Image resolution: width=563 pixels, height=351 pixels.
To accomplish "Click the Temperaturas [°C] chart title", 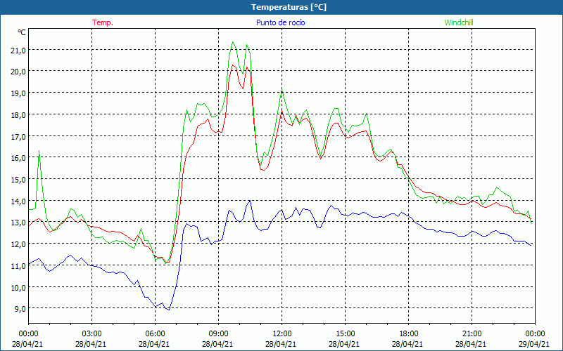I will (x=289, y=7).
